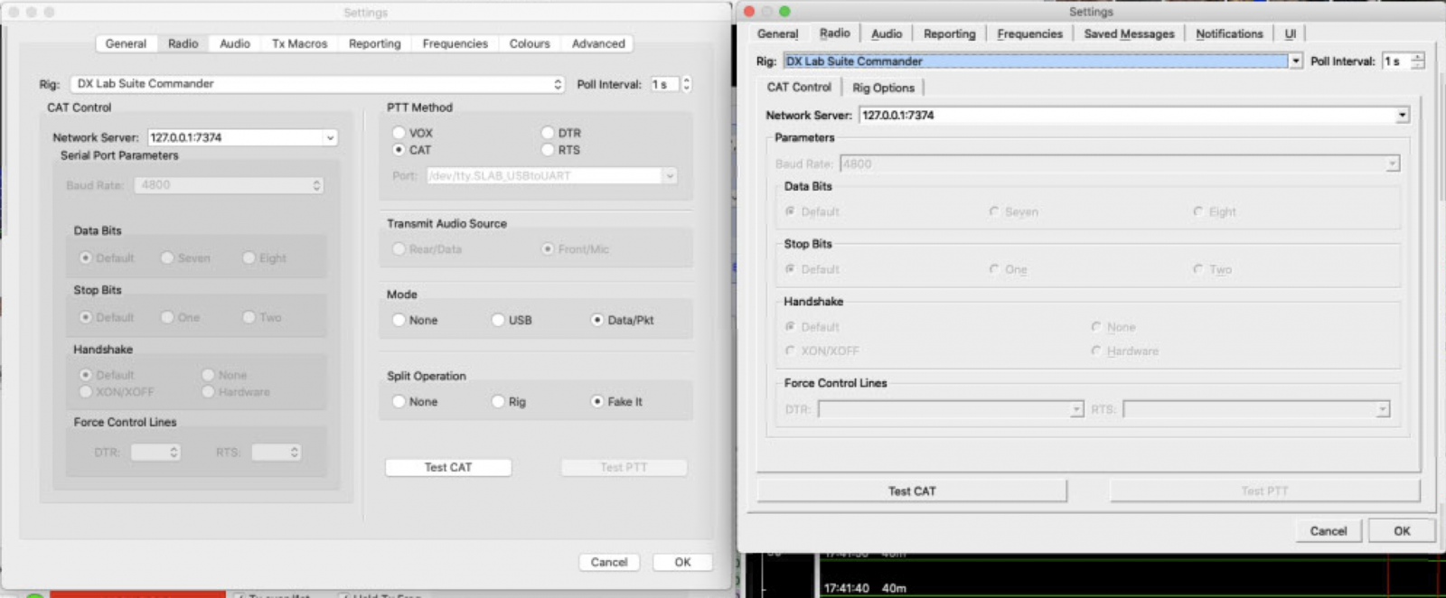Switch to Rig Options sub-tab
The height and width of the screenshot is (598, 1446).
pos(883,88)
